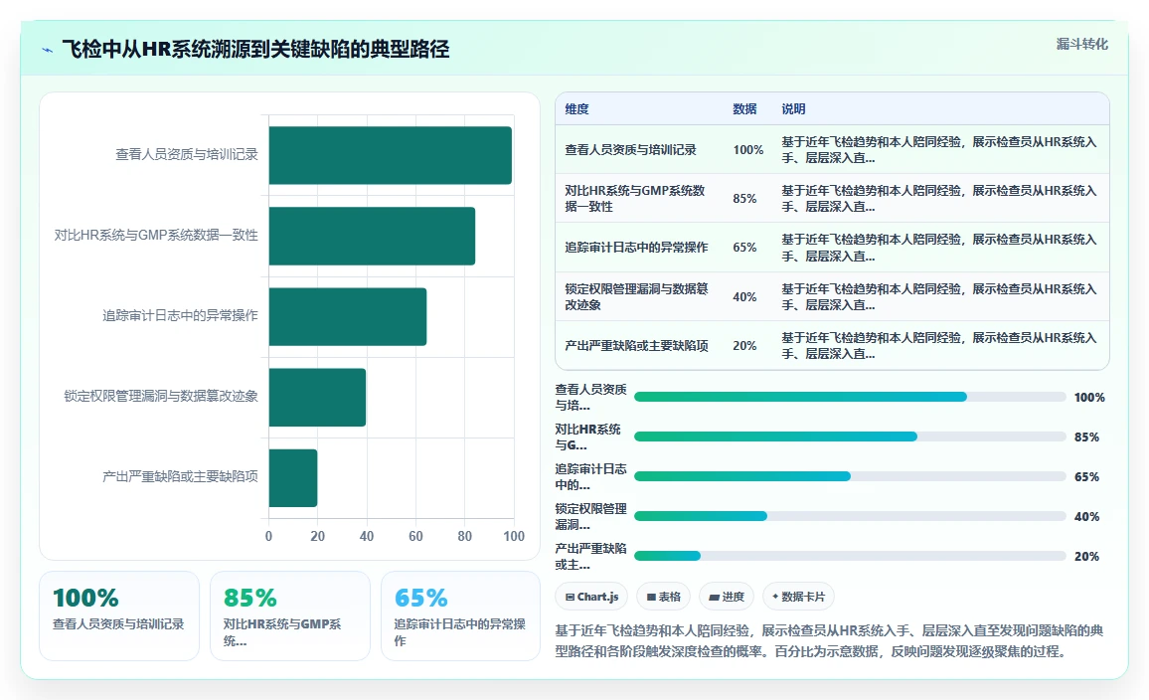
Task: Click the 65% progress bar
Action: click(x=850, y=476)
